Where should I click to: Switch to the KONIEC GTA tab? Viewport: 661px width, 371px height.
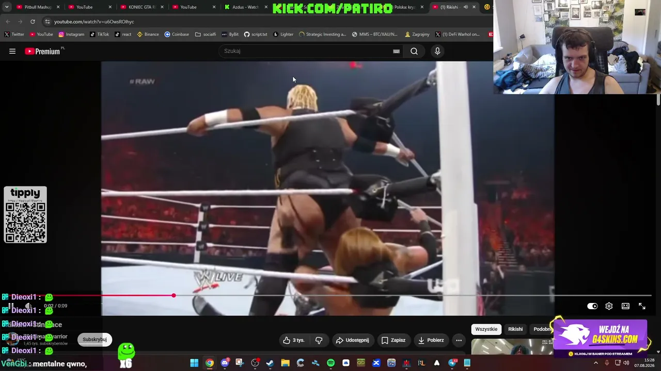pos(142,7)
